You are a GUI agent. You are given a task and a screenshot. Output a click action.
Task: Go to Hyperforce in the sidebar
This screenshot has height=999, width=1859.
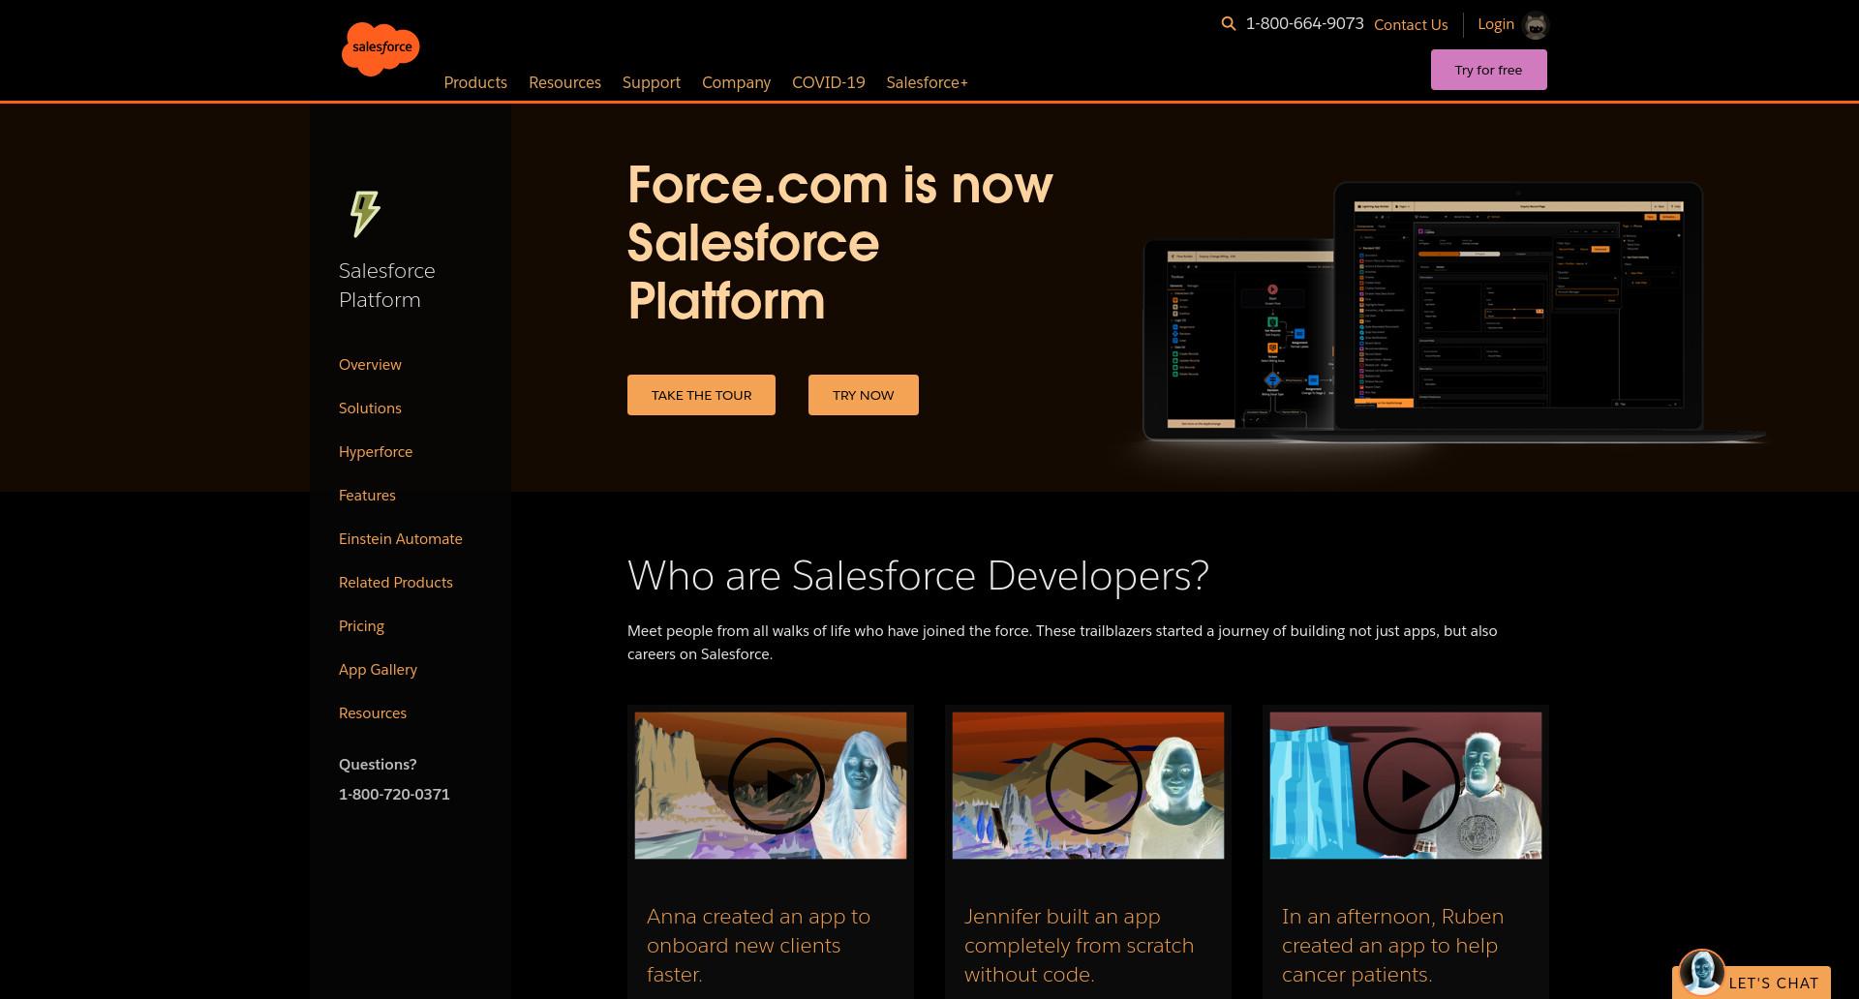pyautogui.click(x=376, y=452)
